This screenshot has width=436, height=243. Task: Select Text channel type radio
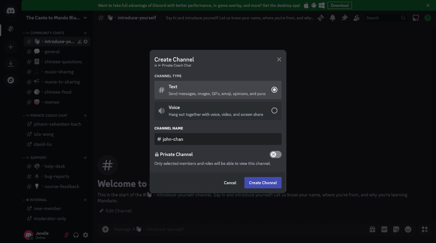[x=274, y=90]
